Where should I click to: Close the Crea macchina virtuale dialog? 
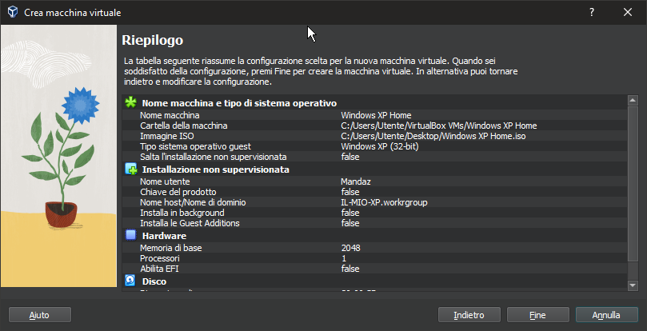click(628, 12)
